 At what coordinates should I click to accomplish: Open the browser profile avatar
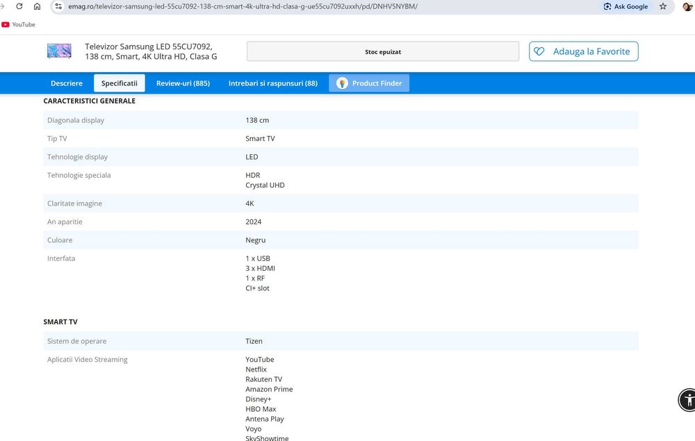click(687, 6)
